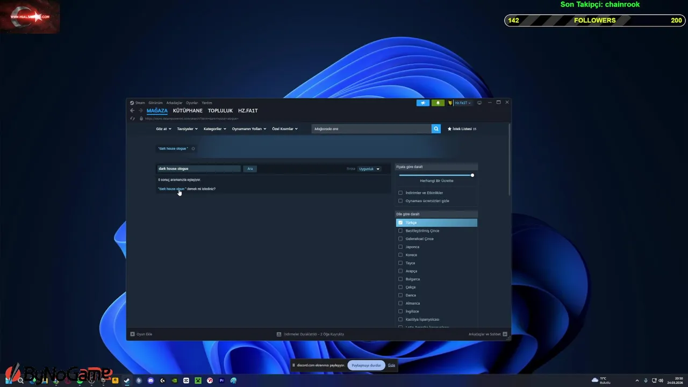Check Arapça language filter

(x=400, y=271)
